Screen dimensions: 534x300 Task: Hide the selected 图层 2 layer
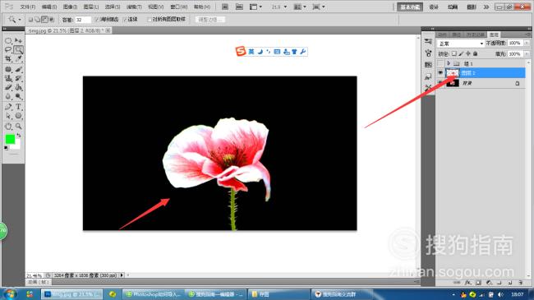point(440,73)
